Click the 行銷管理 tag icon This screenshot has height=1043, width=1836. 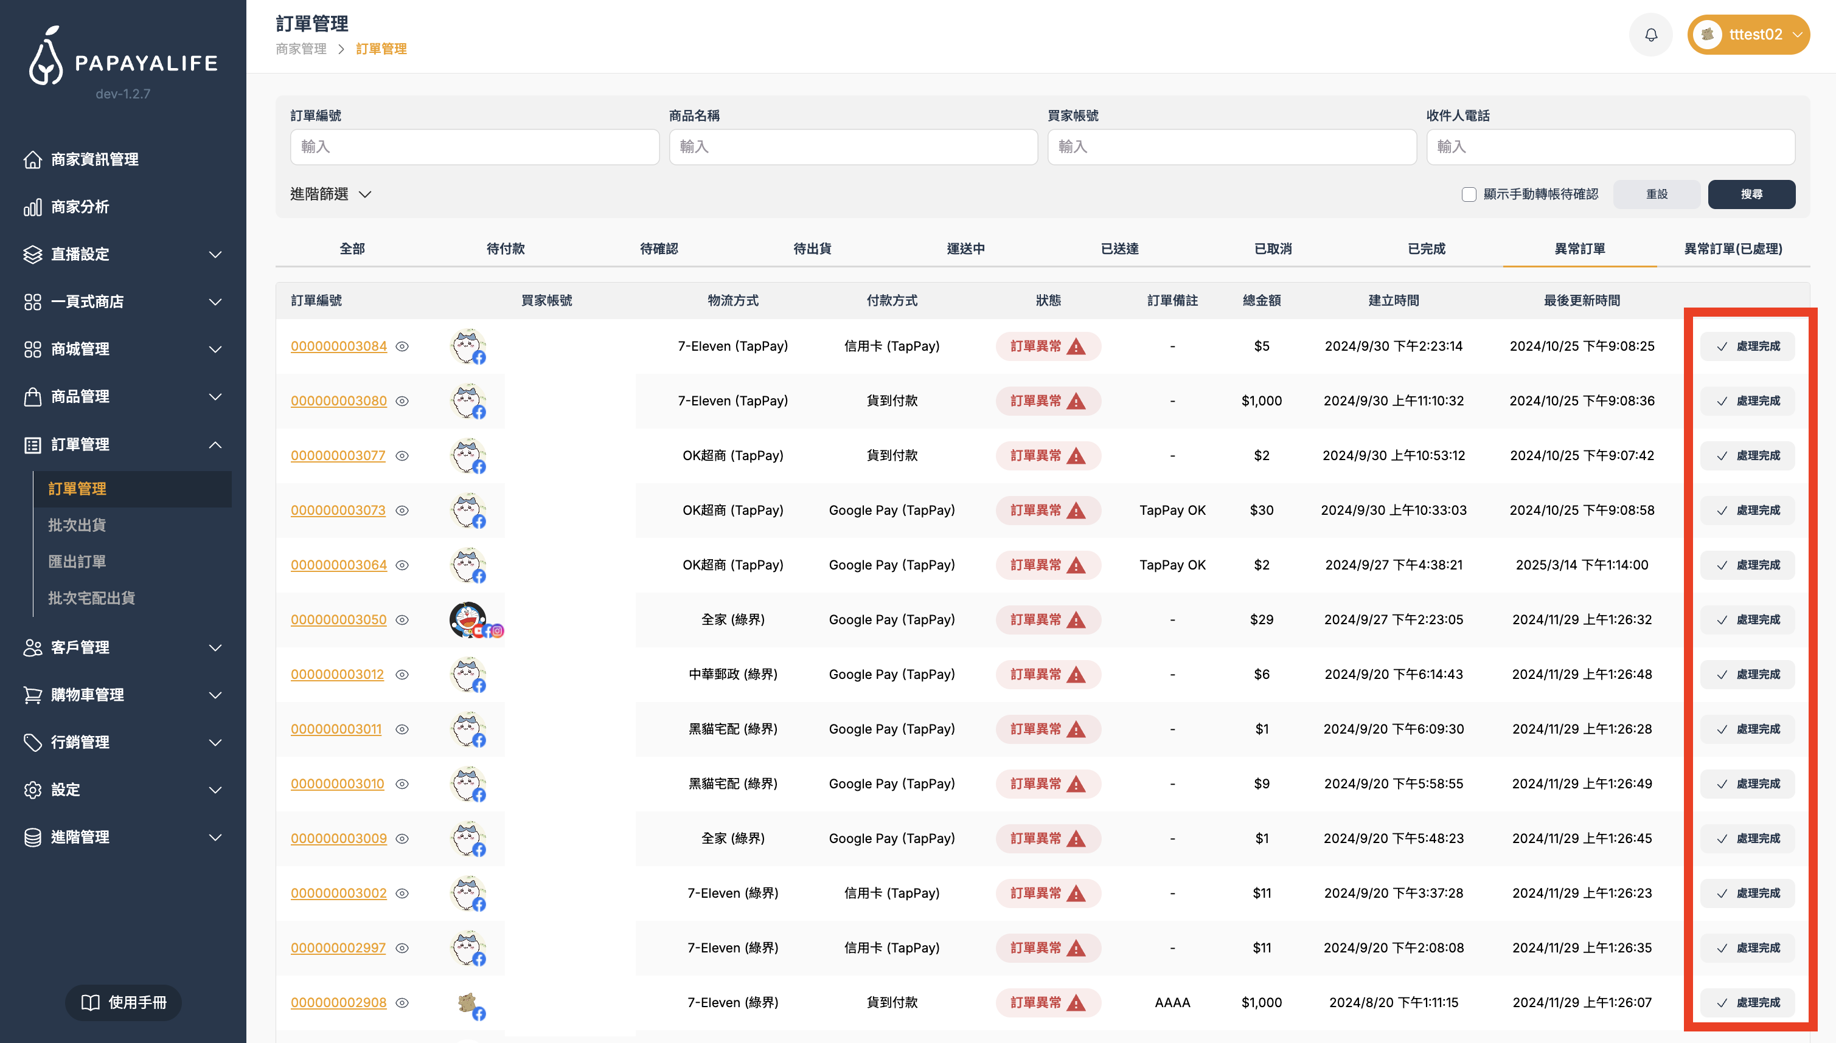tap(32, 742)
